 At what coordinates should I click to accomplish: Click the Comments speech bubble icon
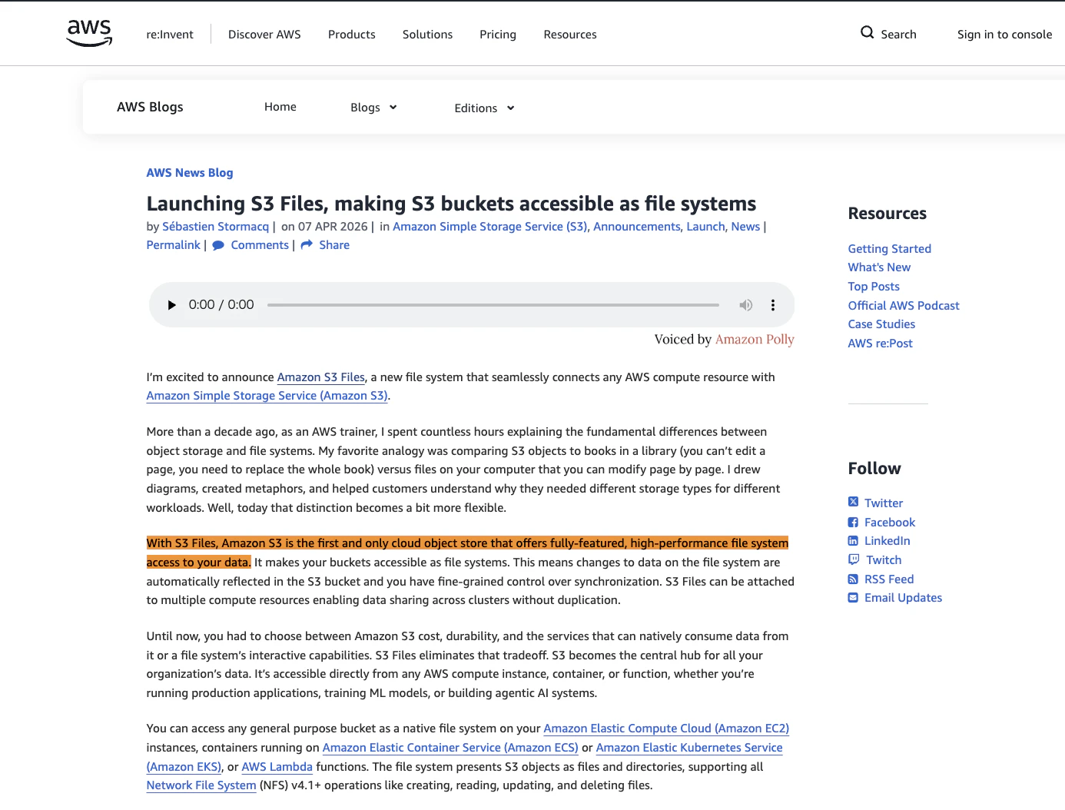[218, 245]
